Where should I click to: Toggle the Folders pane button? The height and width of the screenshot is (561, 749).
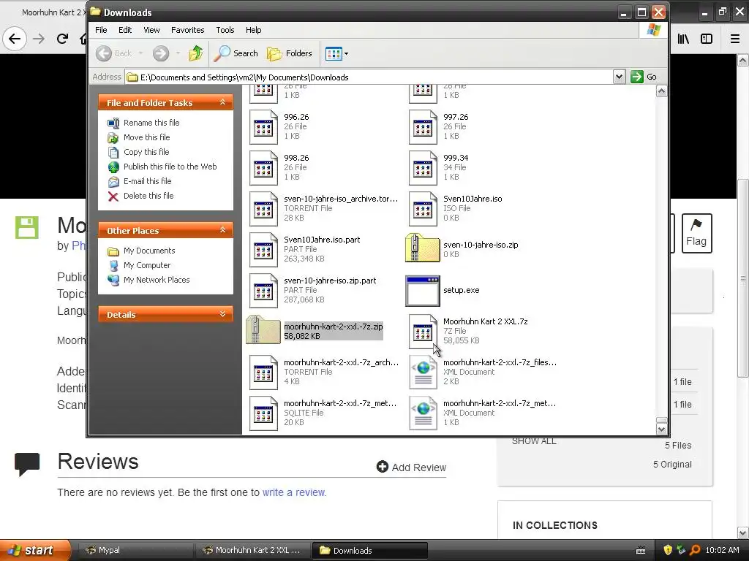point(290,53)
